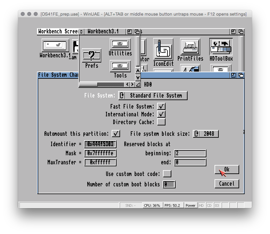Click Workbench3.1 window depth gadget
This screenshot has height=234, width=270.
[x=137, y=32]
